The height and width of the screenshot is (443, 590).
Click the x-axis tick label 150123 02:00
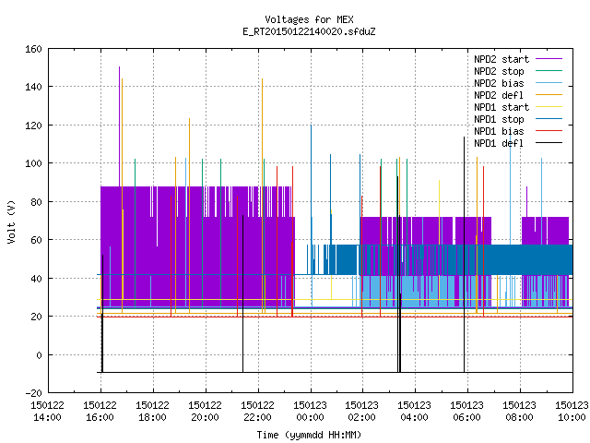pos(361,412)
